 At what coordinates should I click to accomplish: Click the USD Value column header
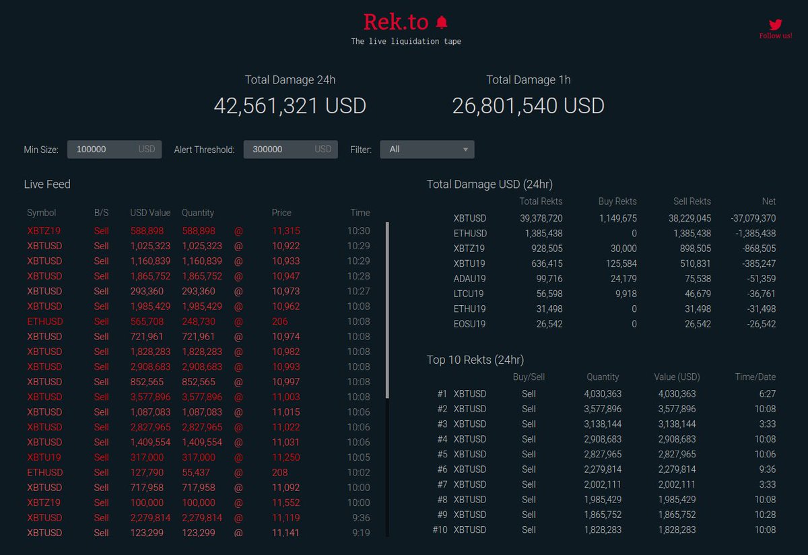(x=150, y=212)
